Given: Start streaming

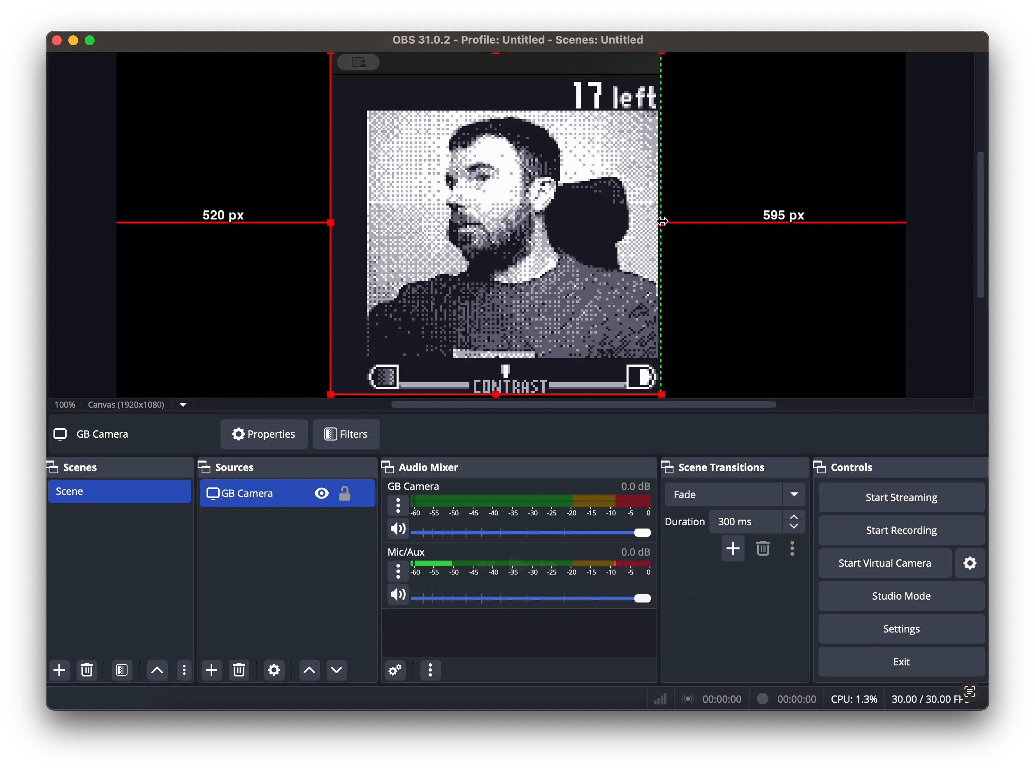Looking at the screenshot, I should 900,497.
